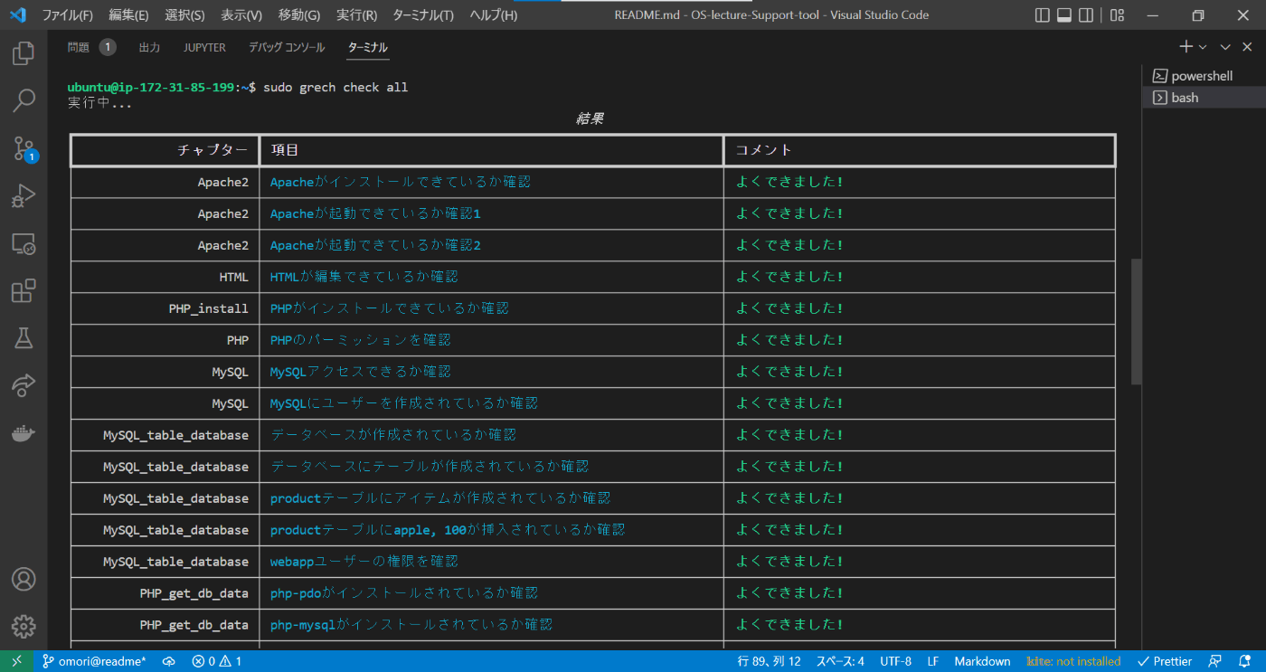Click 'sudo grech check all' command text
This screenshot has width=1266, height=672.
coord(335,87)
